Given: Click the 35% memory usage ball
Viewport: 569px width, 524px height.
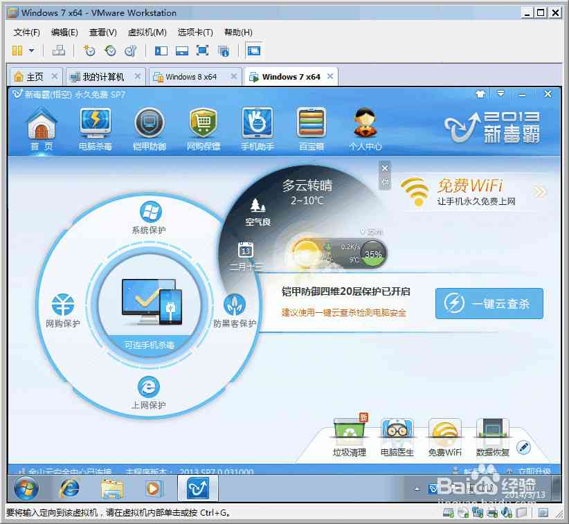Looking at the screenshot, I should tap(373, 253).
